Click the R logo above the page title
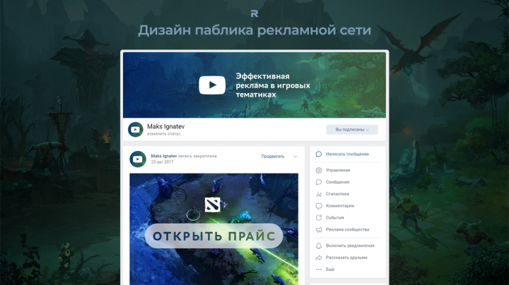This screenshot has height=285, width=509. pos(255,13)
